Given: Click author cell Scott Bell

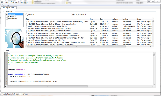Looking at the screenshot, I should (127, 40).
